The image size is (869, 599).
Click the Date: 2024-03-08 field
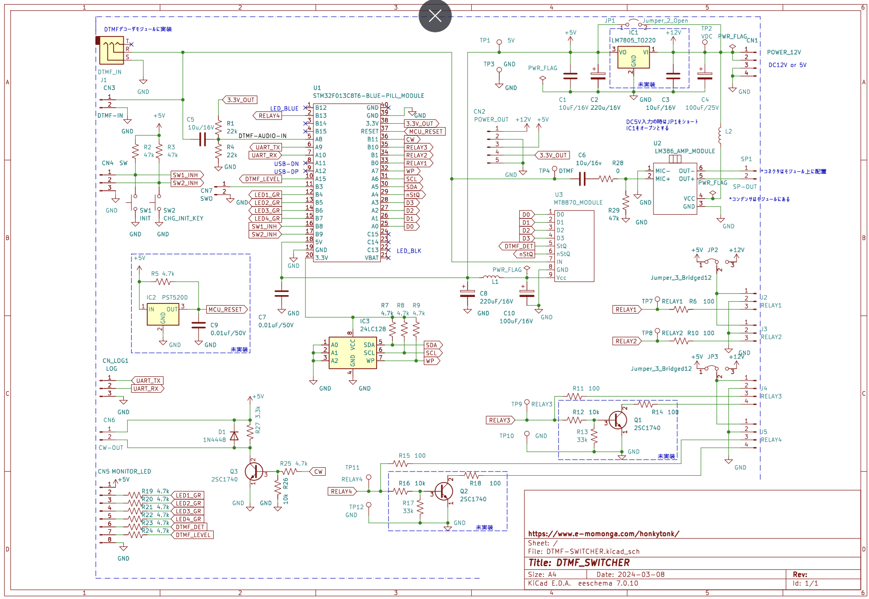(x=630, y=575)
